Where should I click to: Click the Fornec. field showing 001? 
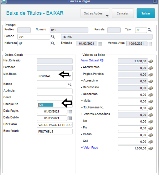[34, 37]
